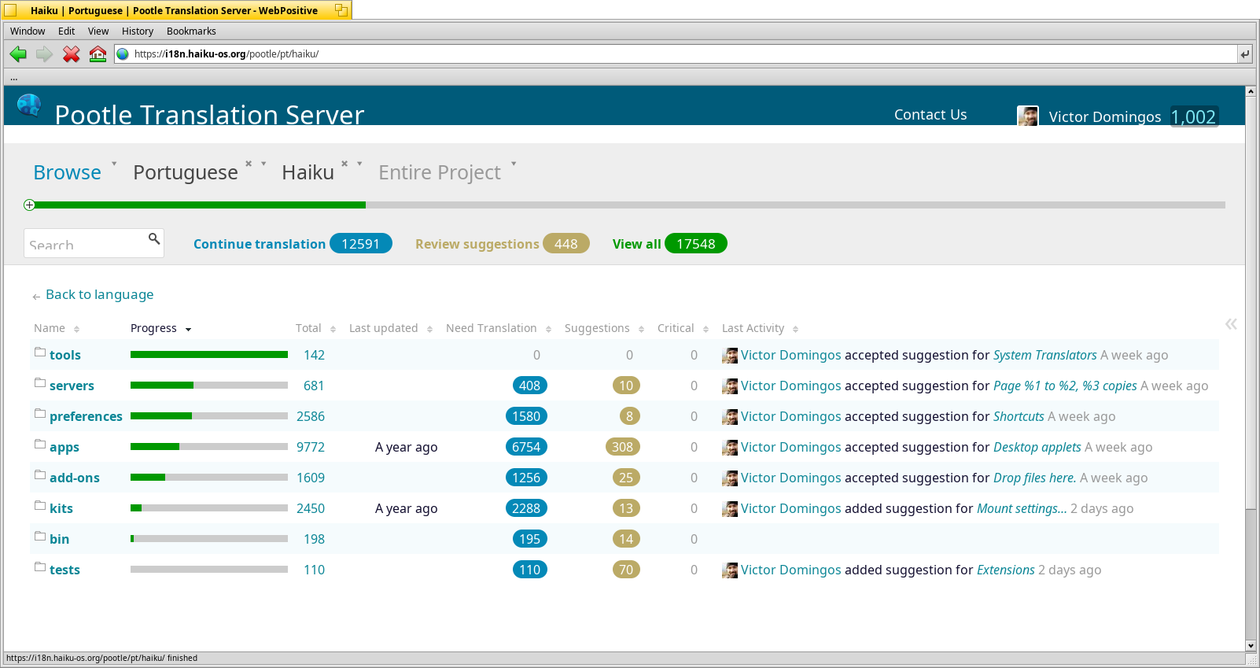The height and width of the screenshot is (668, 1260).
Task: Click the browser Forward arrow
Action: tap(45, 54)
